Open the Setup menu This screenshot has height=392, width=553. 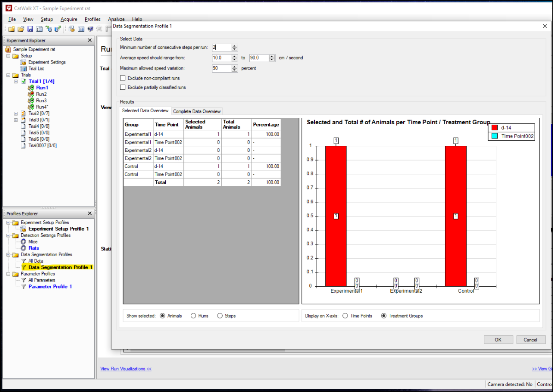pos(47,19)
